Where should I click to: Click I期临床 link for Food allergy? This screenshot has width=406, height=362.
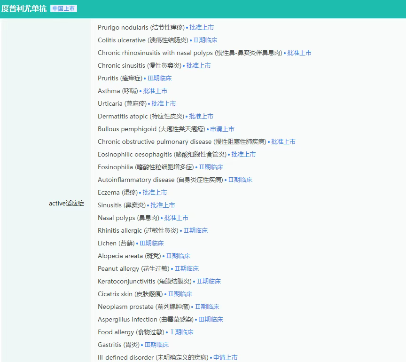(181, 332)
